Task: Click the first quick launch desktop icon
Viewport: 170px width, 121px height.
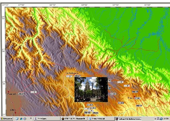Action: pyautogui.click(x=17, y=119)
